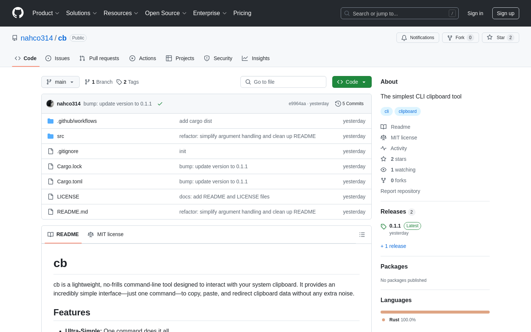Click the LICENSE file icon
531x332 pixels.
click(51, 197)
